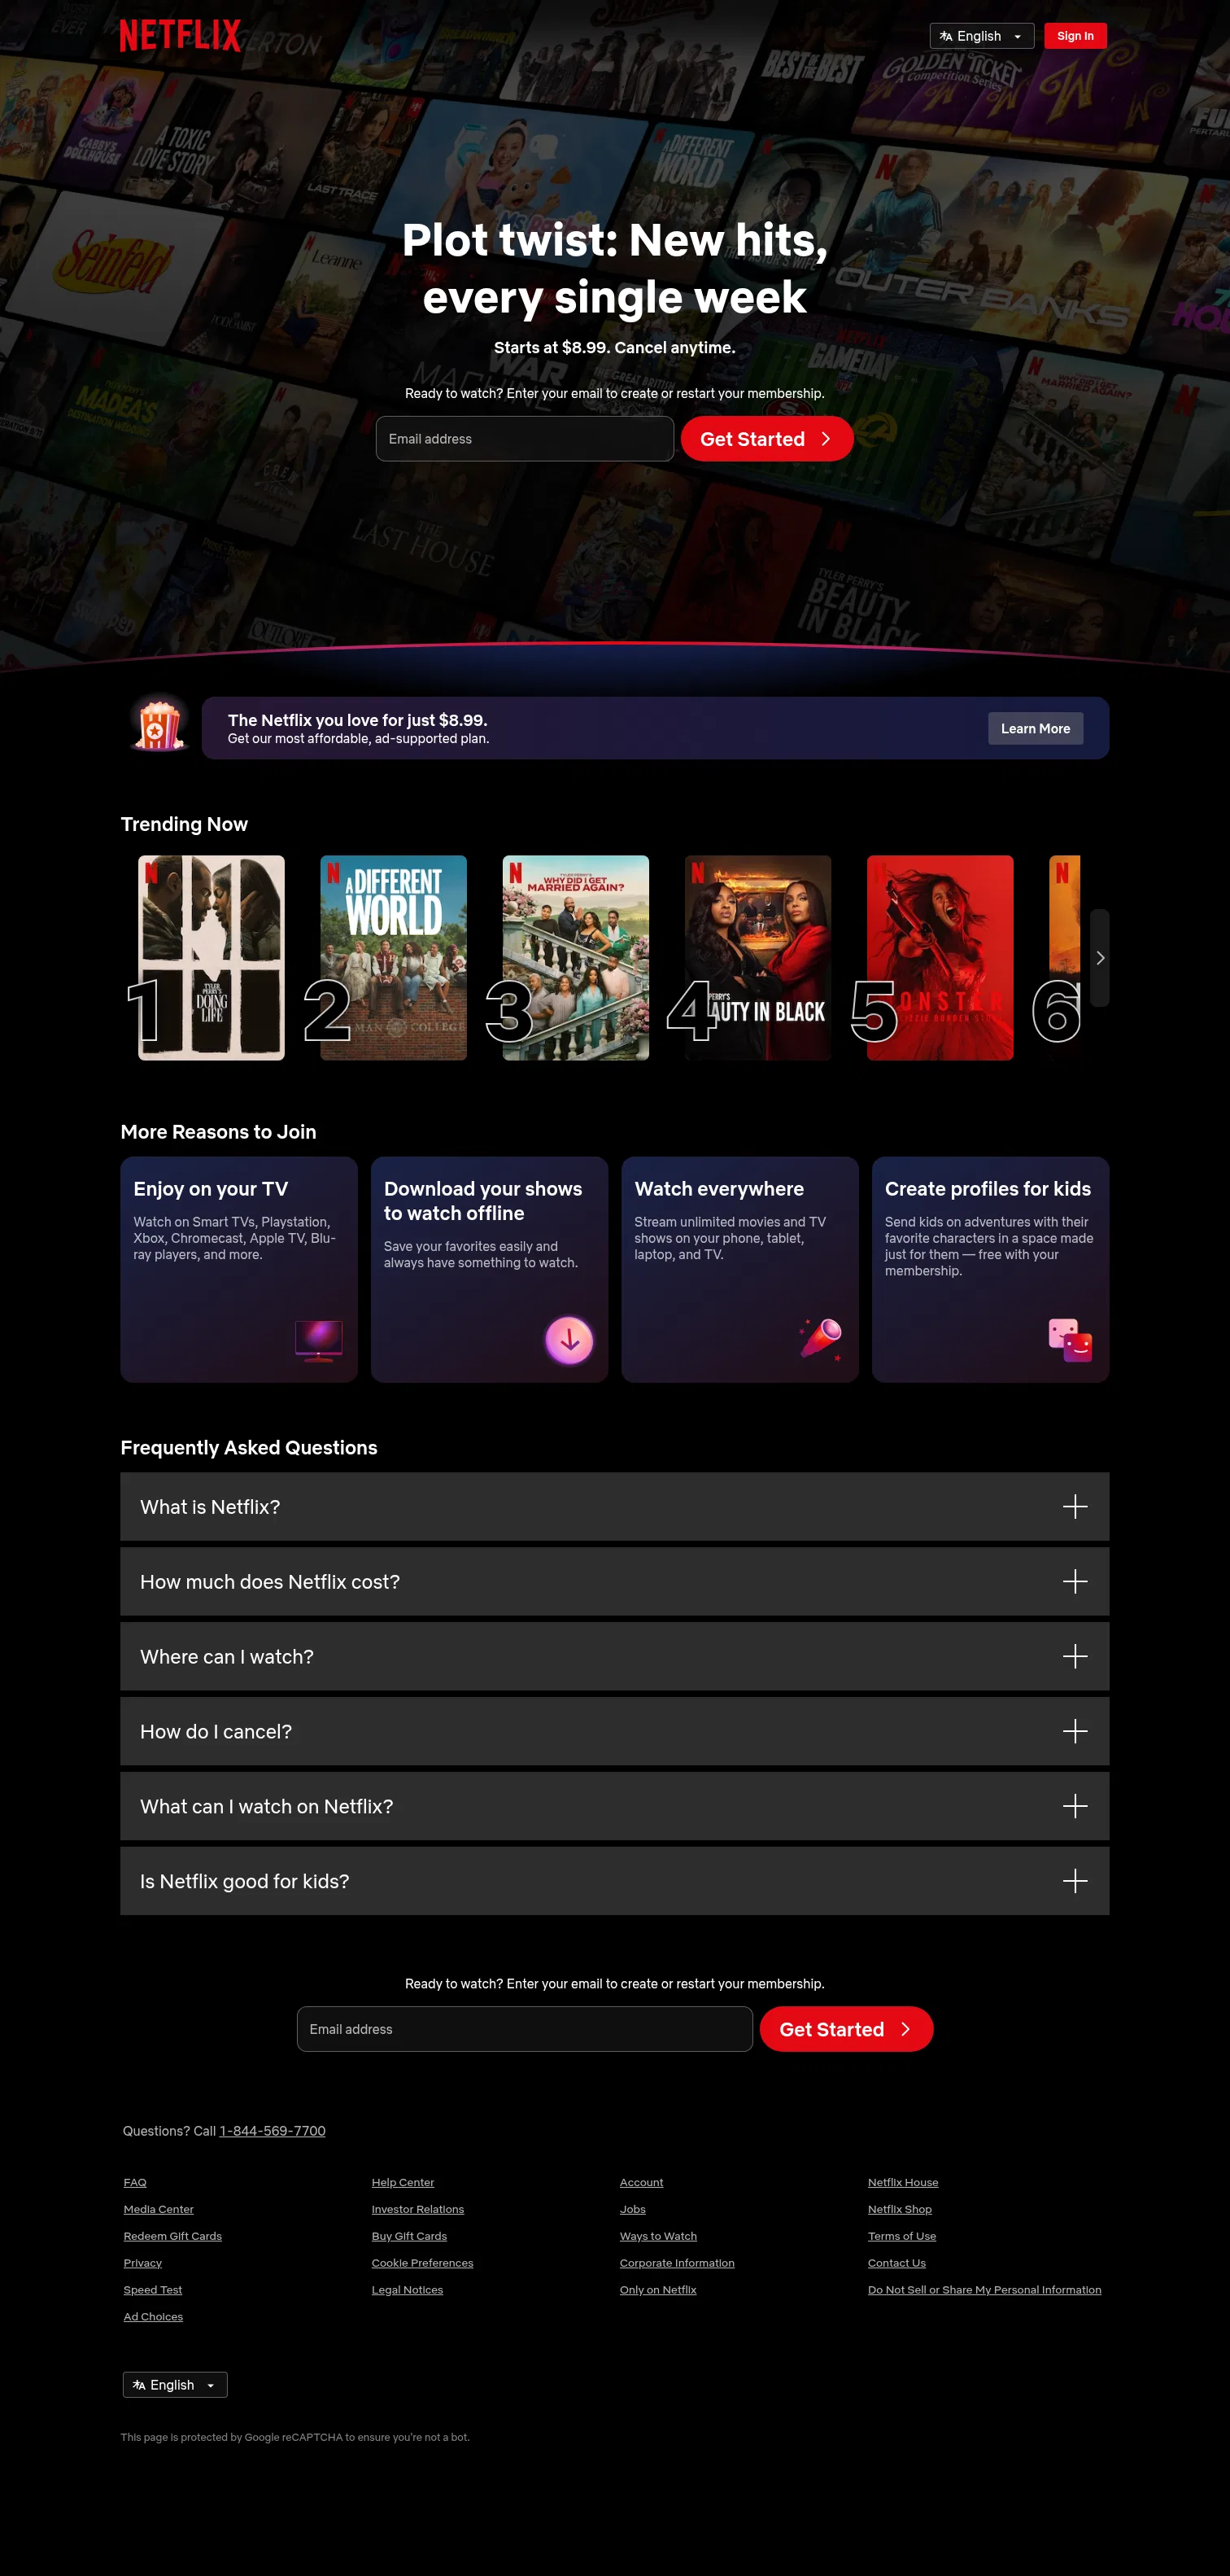This screenshot has height=2576, width=1230.
Task: Open the Netflix House footer link
Action: tap(903, 2182)
